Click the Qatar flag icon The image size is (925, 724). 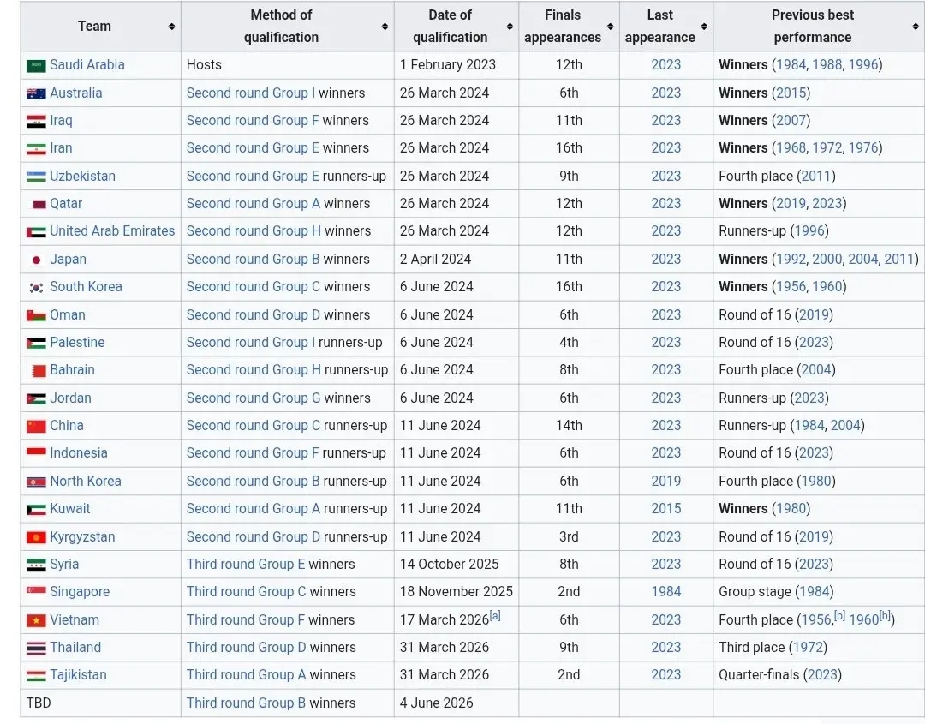pos(39,204)
